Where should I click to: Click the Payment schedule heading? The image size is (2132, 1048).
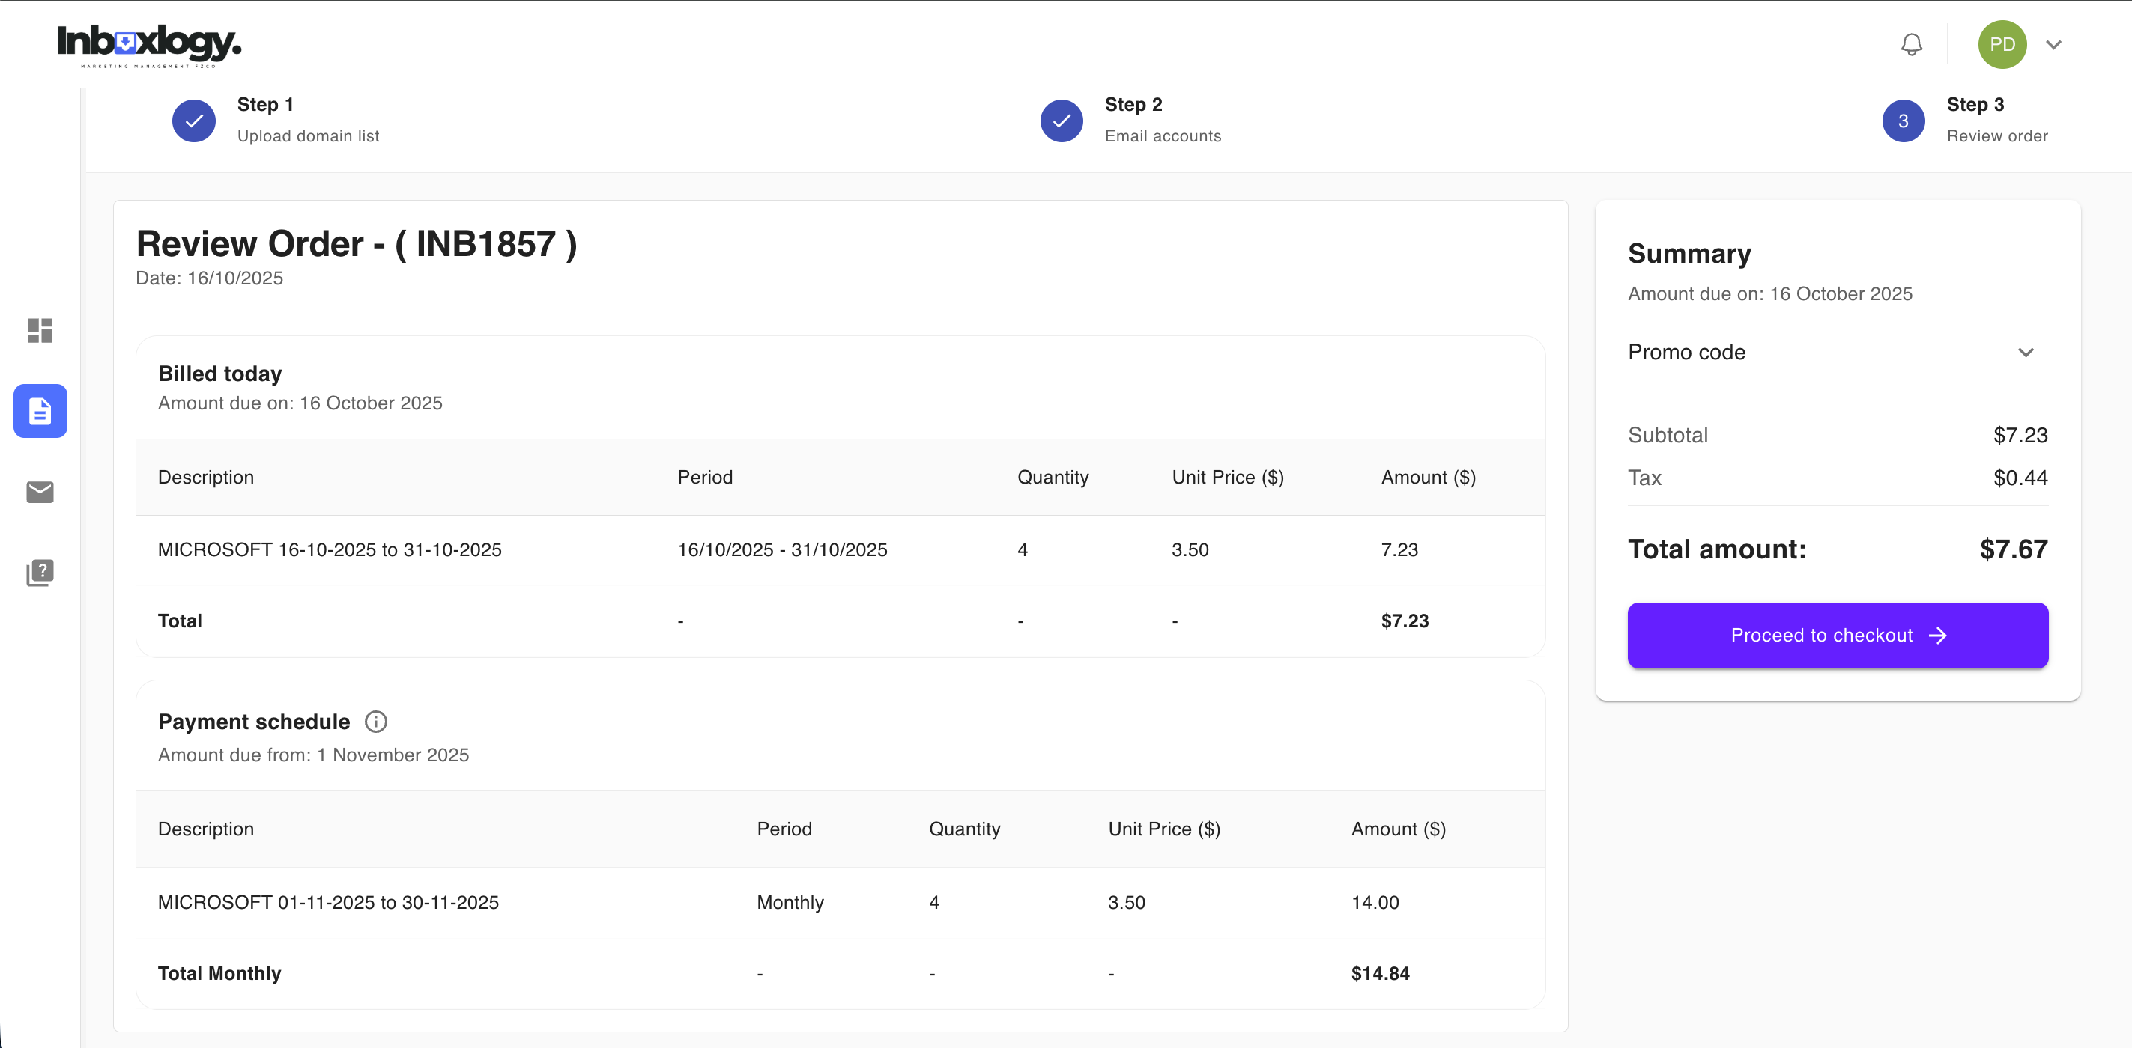[253, 722]
